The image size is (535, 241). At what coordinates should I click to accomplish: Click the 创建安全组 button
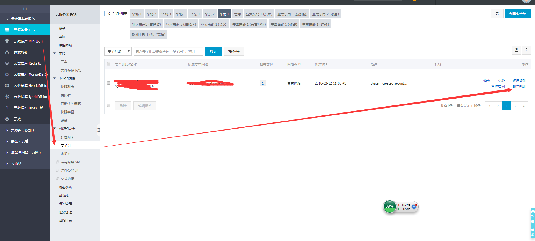click(x=517, y=14)
